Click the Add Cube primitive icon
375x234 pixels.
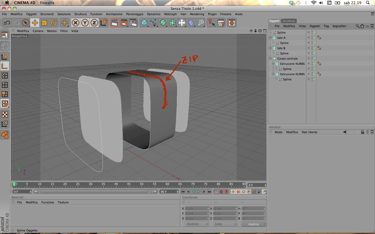[x=144, y=23]
